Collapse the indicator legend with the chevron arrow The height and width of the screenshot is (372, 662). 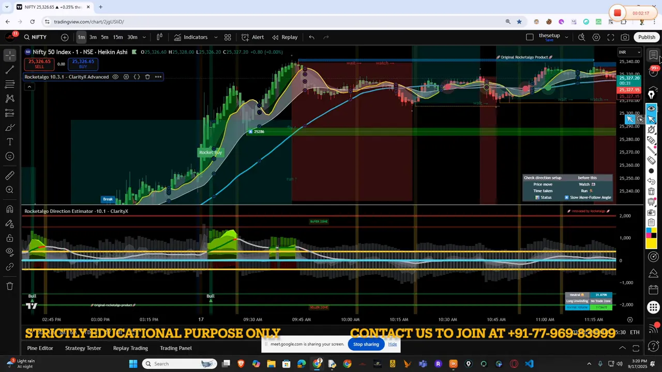pos(29,87)
